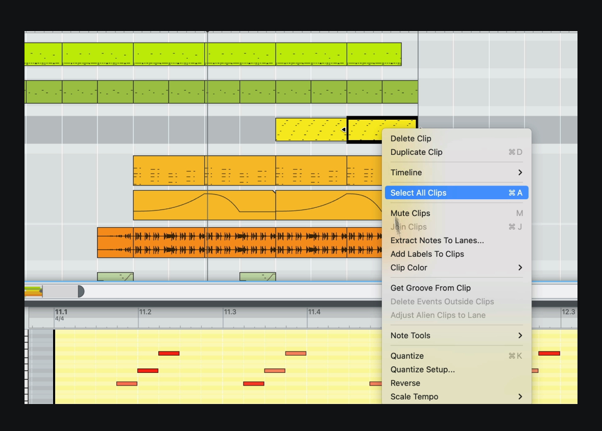Click Select All Clips menu entry
602x431 pixels.
(x=456, y=193)
